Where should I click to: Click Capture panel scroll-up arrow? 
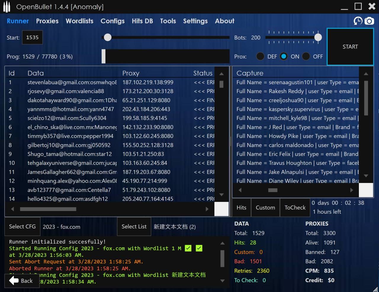[x=366, y=74]
